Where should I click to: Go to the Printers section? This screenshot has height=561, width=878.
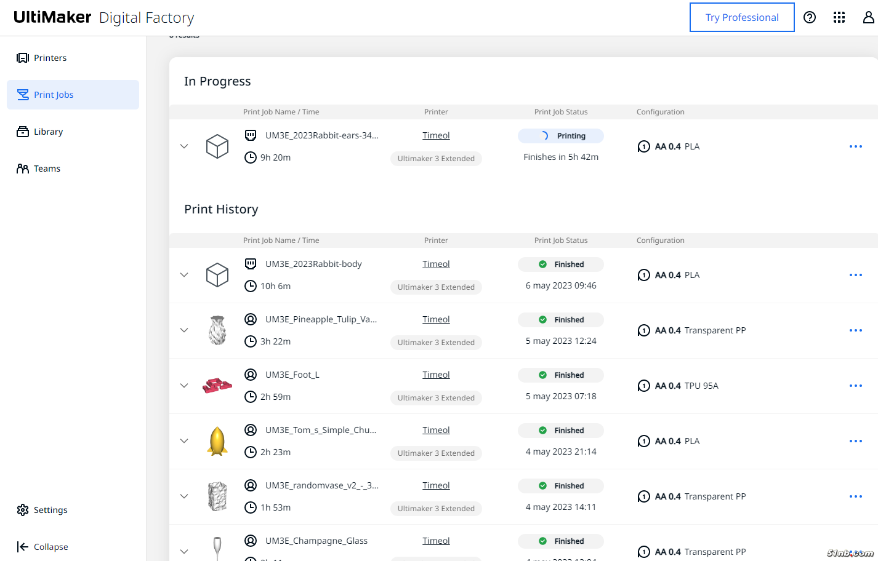[42, 58]
